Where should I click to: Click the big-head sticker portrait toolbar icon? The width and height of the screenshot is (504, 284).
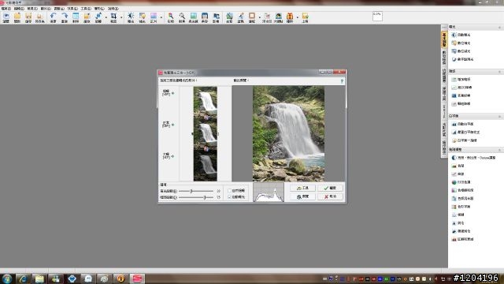pos(278,17)
